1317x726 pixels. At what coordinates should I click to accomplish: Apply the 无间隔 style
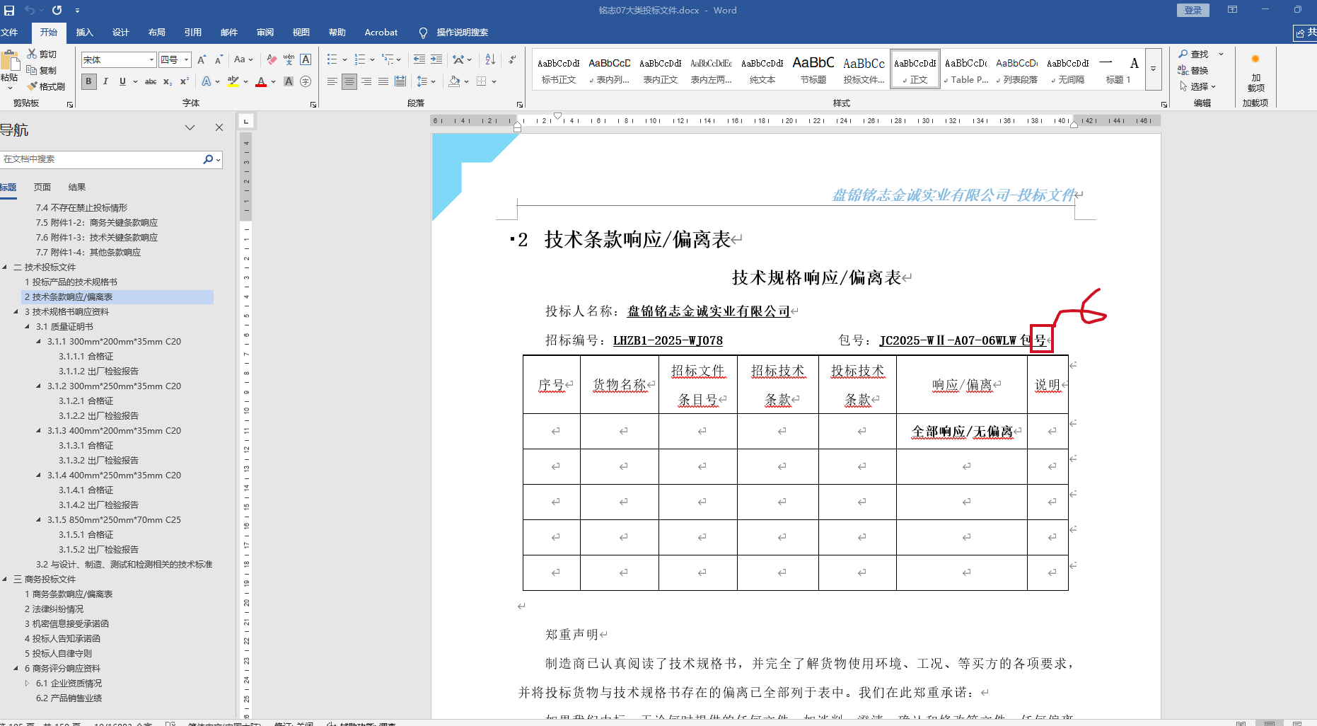pos(1068,69)
